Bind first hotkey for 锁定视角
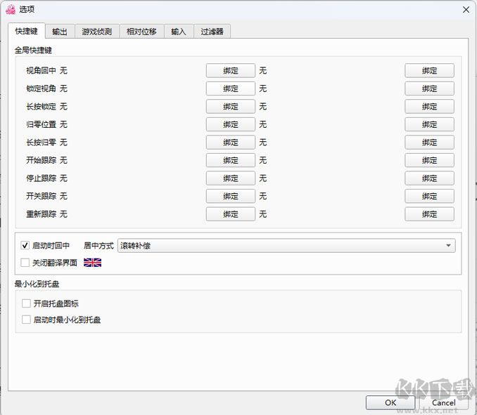This screenshot has height=415, width=477. pyautogui.click(x=231, y=88)
